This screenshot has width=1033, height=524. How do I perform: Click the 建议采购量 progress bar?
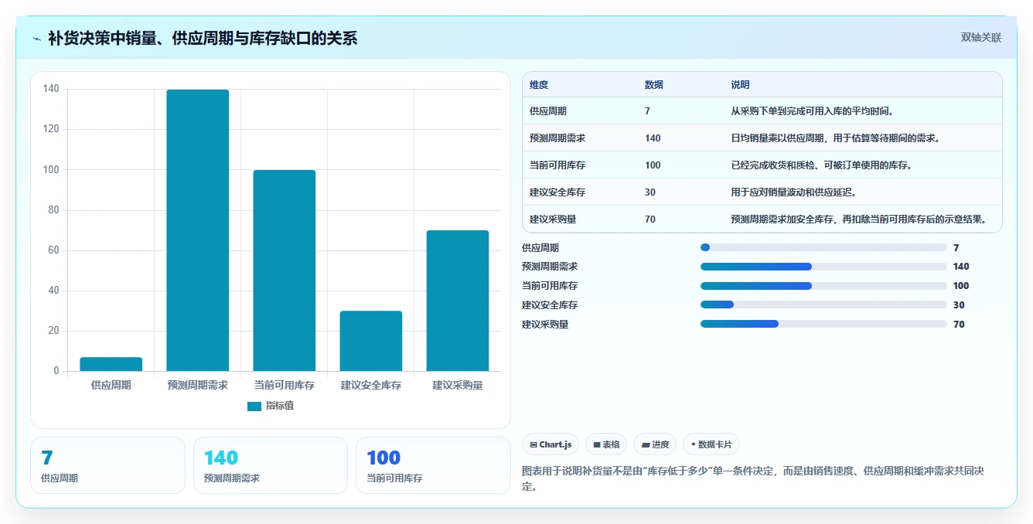pos(823,324)
